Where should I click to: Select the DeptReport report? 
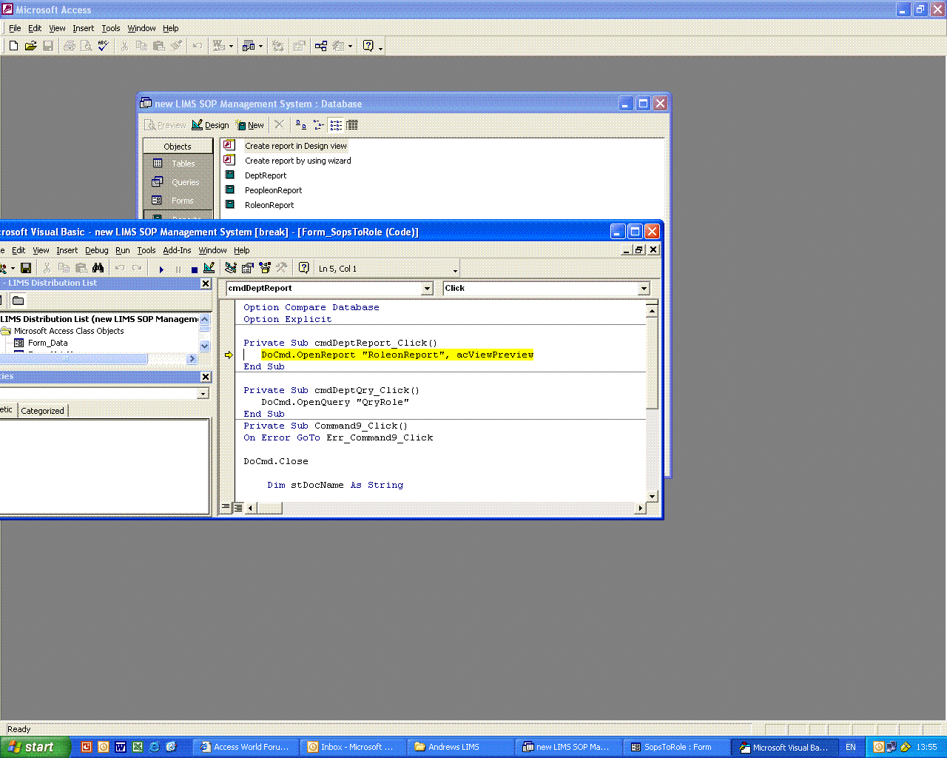265,175
